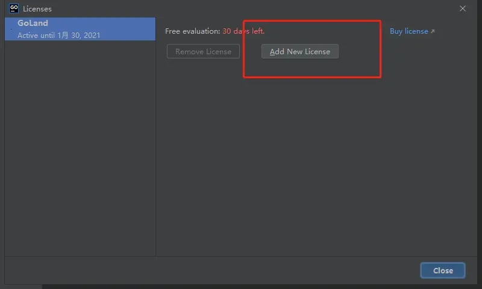Click the empty bottom bar left of Close
This screenshot has width=482, height=289.
pyautogui.click(x=211, y=270)
